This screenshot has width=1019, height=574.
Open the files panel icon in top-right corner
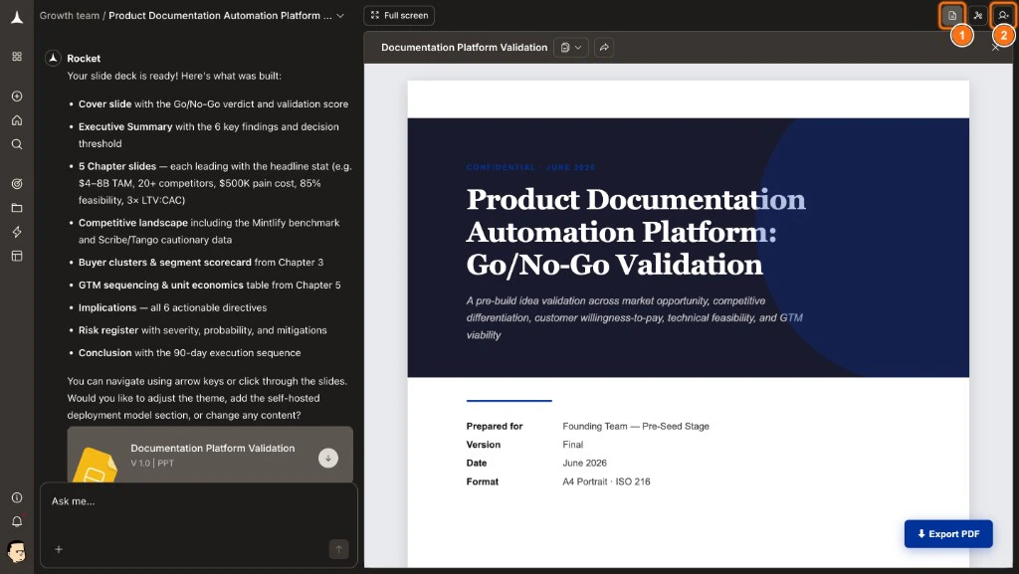(952, 15)
